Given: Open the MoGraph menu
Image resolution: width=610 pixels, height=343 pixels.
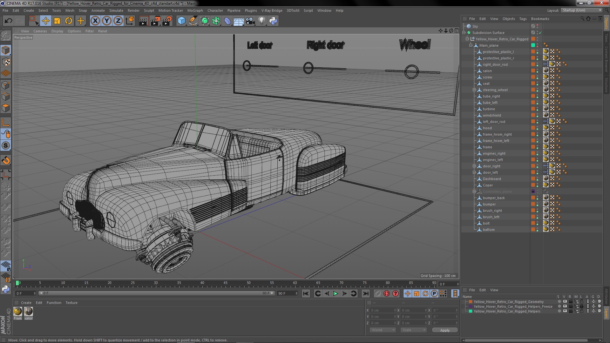Looking at the screenshot, I should (x=195, y=10).
